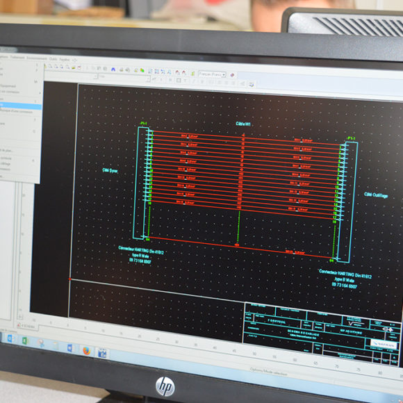Viewport: 403px width, 403px height.
Task: Open the empty combo box in second toolbar row
Action: (124, 77)
